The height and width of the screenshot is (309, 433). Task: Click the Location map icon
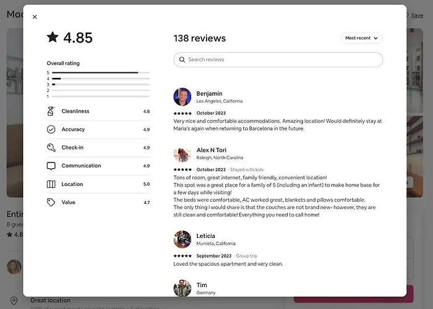51,184
